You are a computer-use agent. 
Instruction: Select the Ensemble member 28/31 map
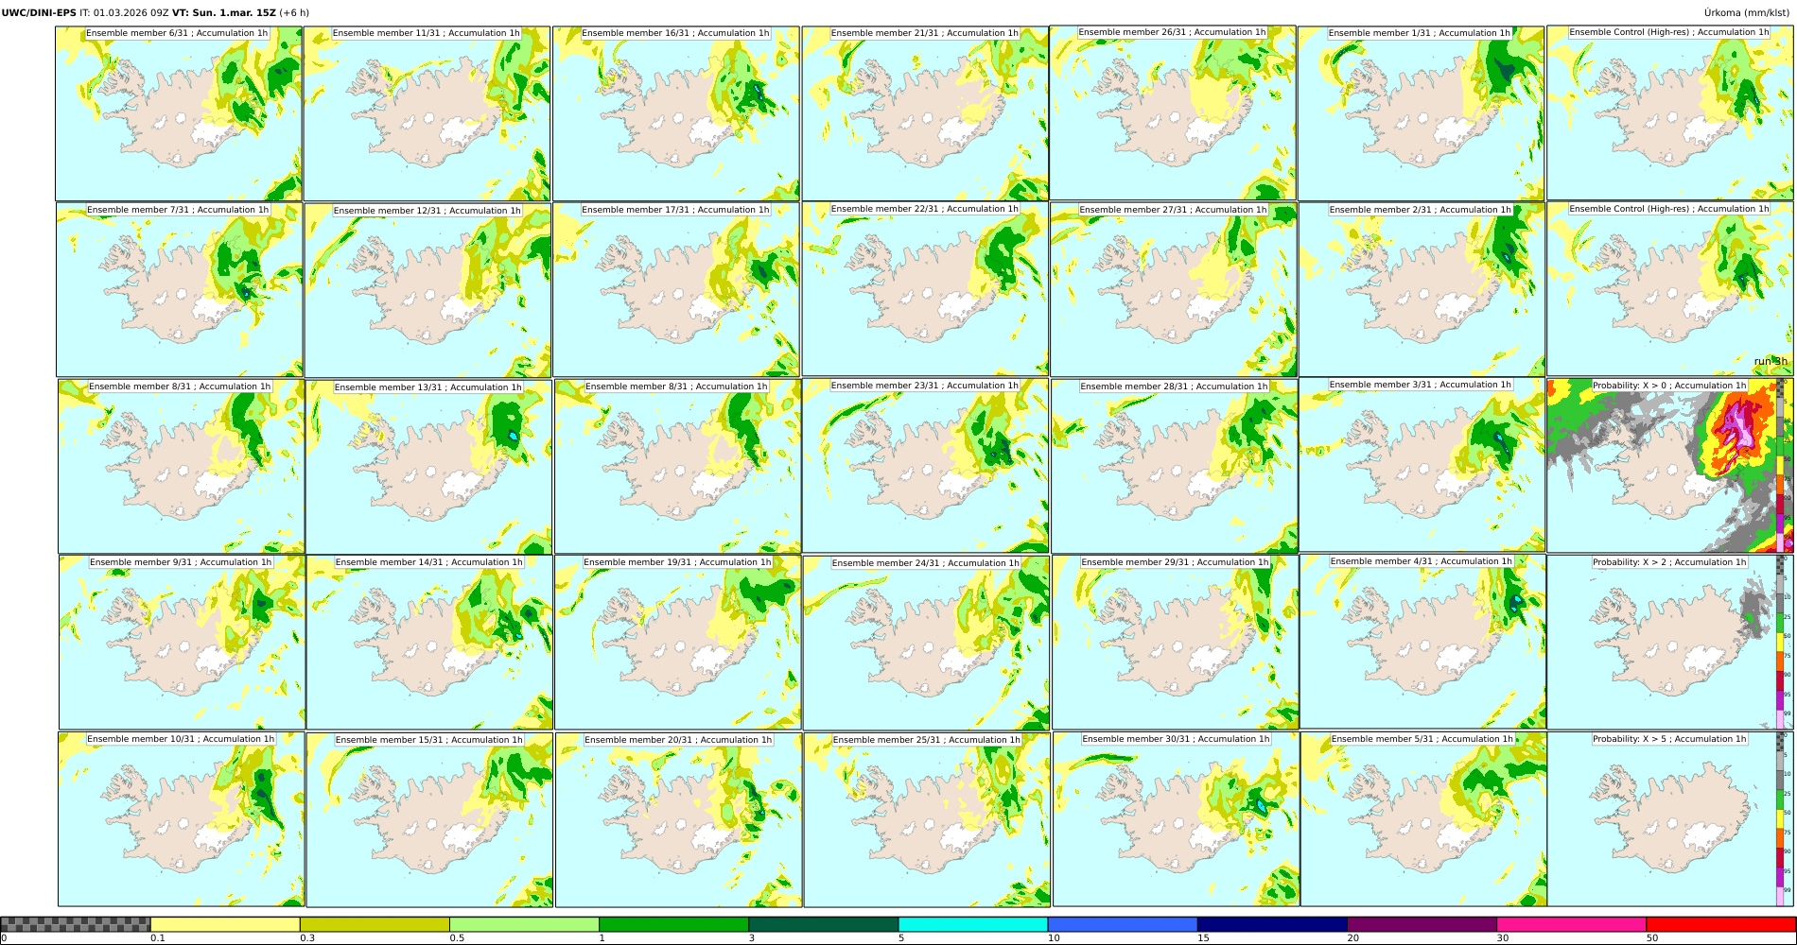pyautogui.click(x=1175, y=467)
